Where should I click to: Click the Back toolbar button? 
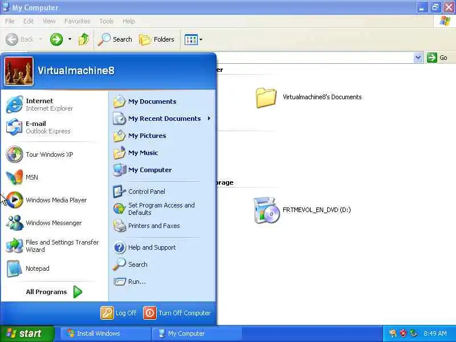click(x=20, y=39)
